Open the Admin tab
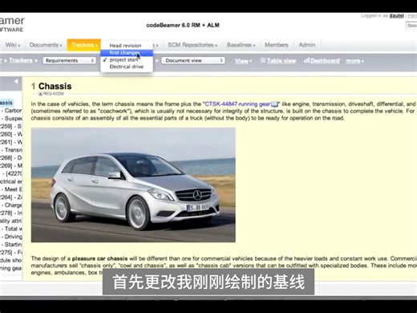The height and width of the screenshot is (313, 417). (x=307, y=45)
